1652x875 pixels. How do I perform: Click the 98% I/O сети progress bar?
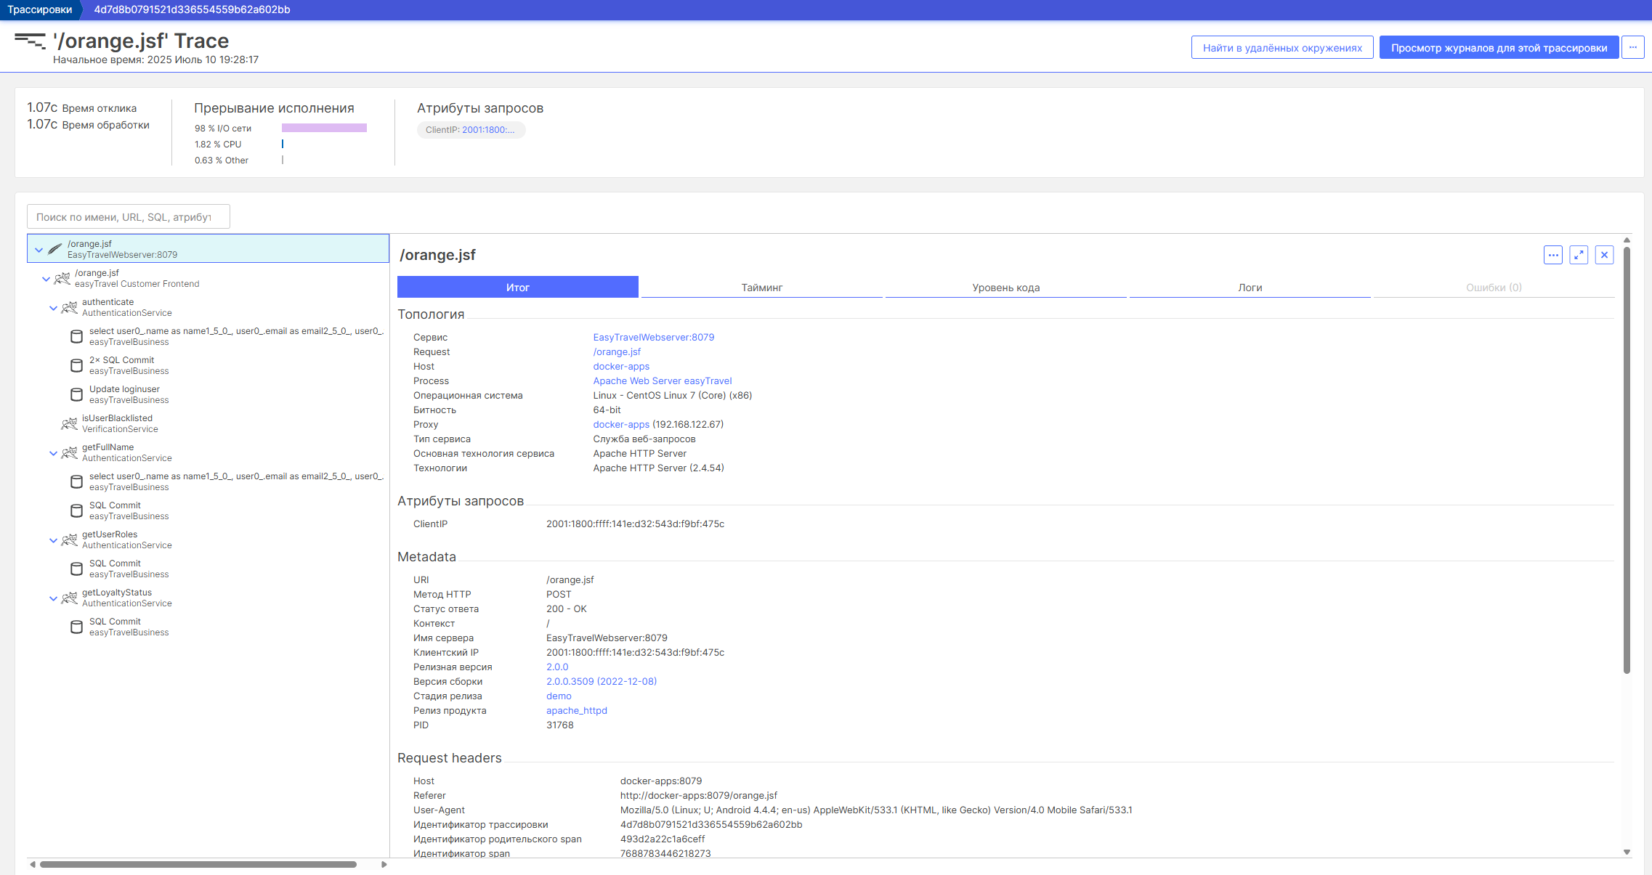click(x=325, y=127)
